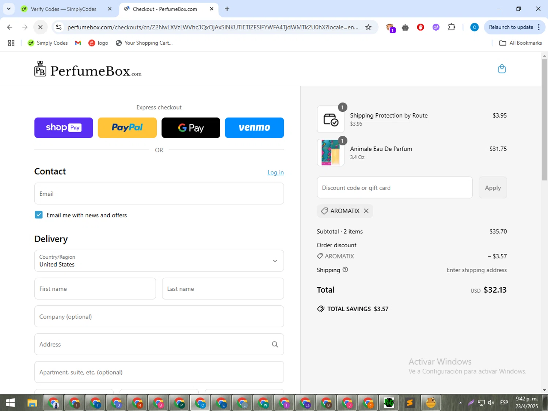Click the taskbar volume muted icon
548x411 pixels.
491,403
